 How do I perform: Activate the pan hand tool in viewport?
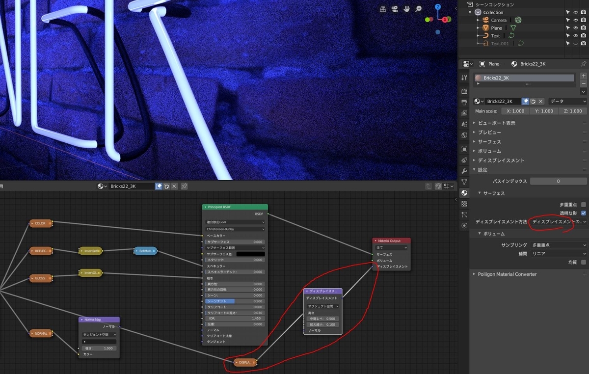[x=407, y=9]
